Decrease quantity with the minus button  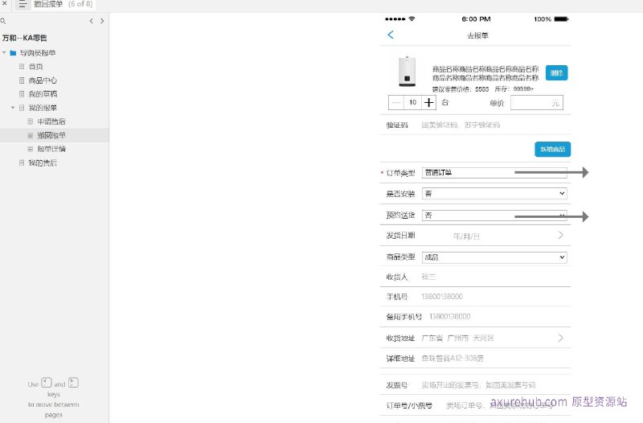click(396, 103)
